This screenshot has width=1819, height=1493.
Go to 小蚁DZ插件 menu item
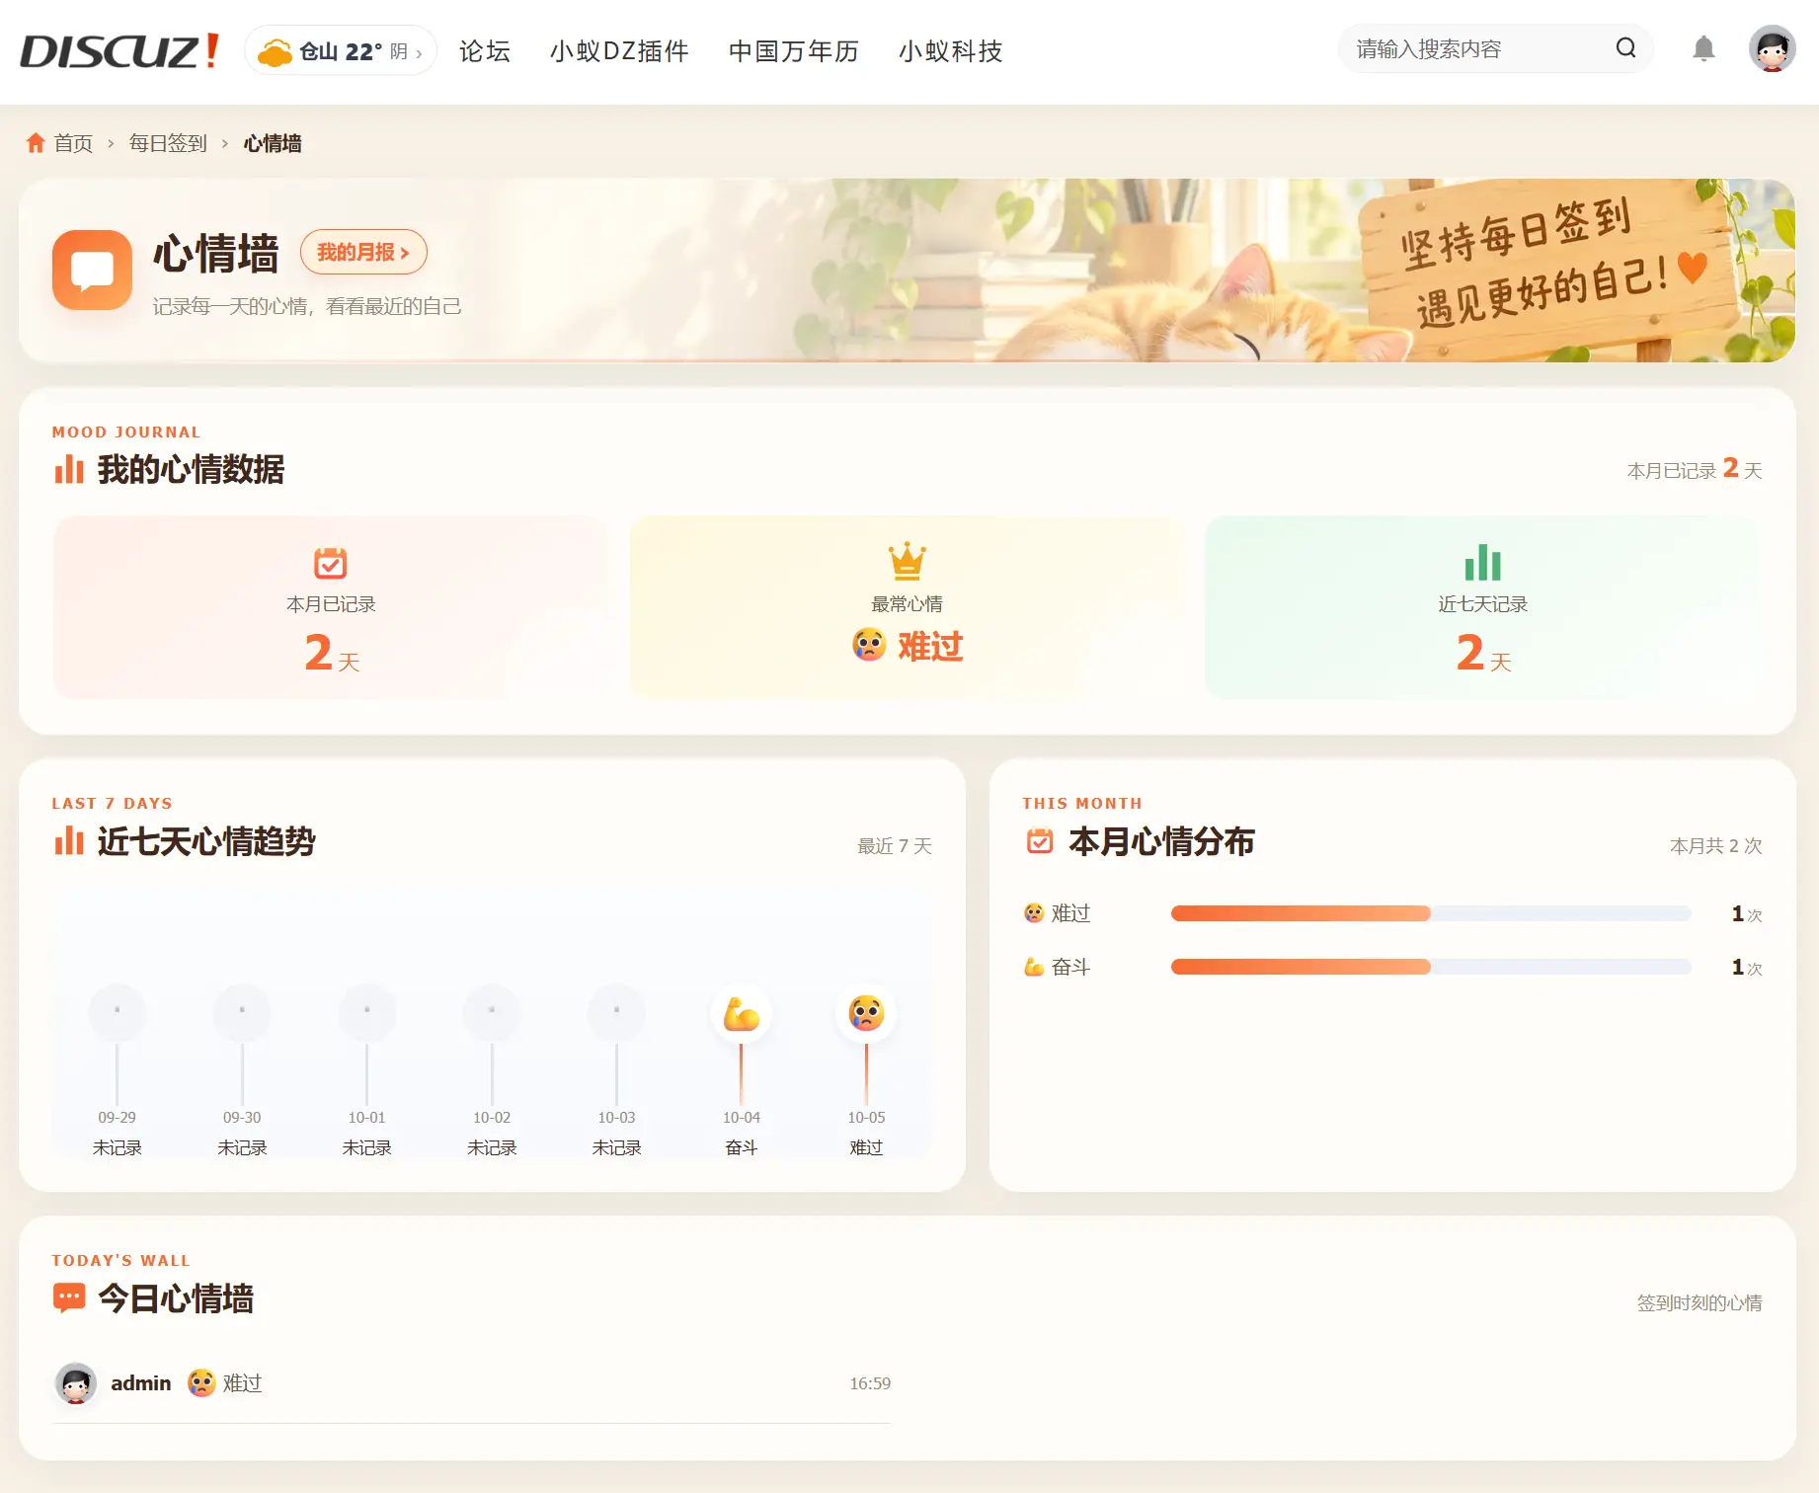tap(619, 51)
